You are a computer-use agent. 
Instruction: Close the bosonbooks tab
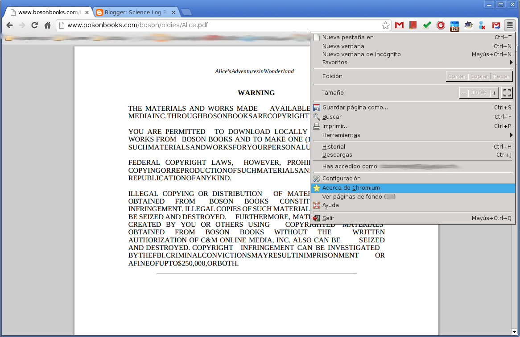pos(87,12)
